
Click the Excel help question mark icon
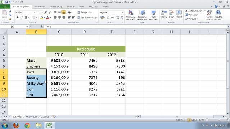point(216,6)
